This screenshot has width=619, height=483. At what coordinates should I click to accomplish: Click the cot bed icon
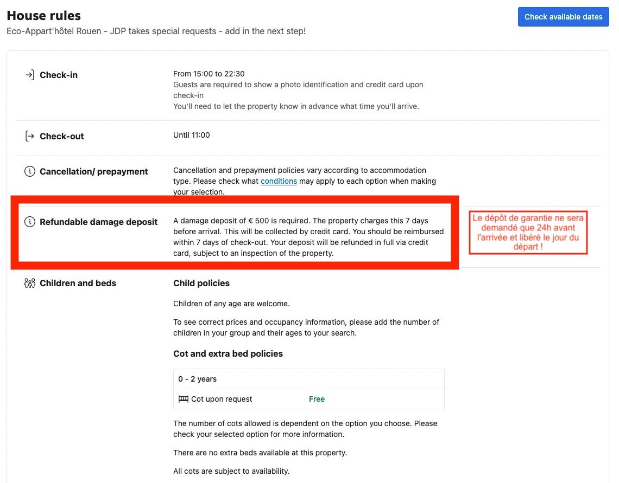(x=183, y=399)
